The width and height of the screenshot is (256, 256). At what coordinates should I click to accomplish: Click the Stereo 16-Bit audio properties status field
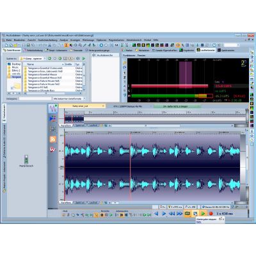(x=215, y=207)
